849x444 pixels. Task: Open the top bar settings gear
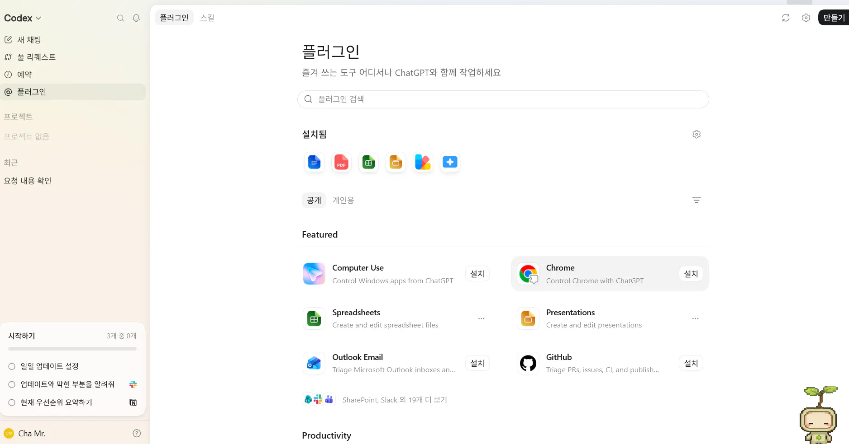806,18
